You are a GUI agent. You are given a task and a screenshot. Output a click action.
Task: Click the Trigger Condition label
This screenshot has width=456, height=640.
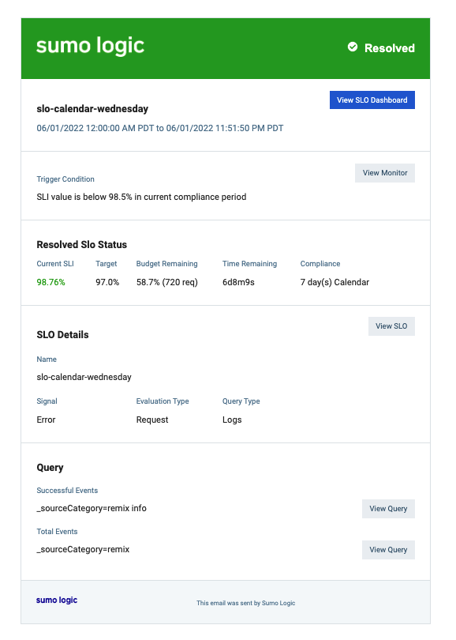(x=65, y=179)
